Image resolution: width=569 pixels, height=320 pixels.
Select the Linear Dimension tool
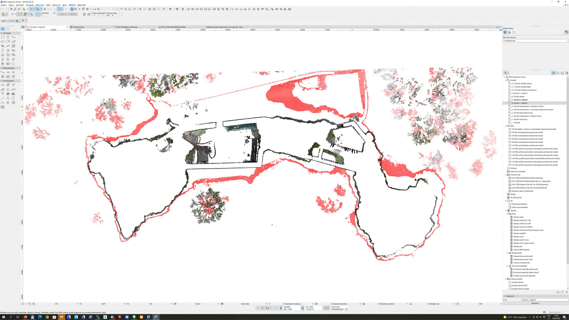(3, 85)
